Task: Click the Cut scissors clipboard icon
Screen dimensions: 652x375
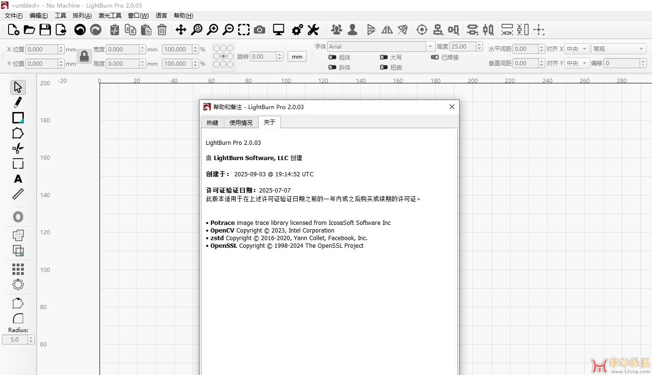Action: pyautogui.click(x=114, y=30)
